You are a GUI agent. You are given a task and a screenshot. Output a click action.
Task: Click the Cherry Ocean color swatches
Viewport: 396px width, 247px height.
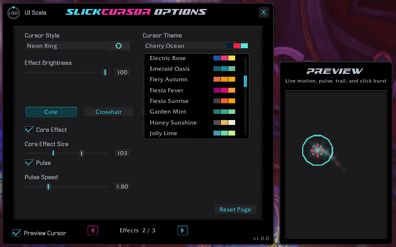pyautogui.click(x=237, y=46)
